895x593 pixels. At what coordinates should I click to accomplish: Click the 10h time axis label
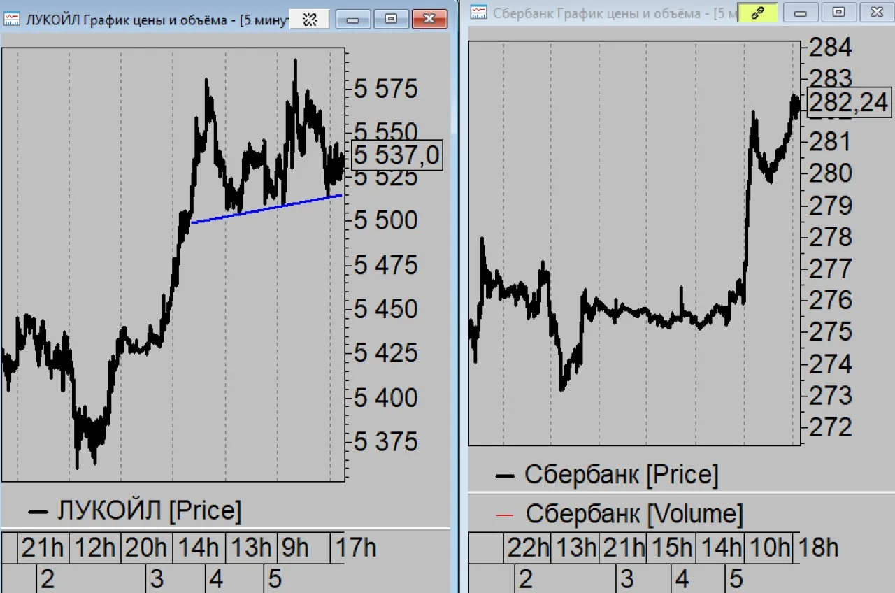click(x=769, y=548)
